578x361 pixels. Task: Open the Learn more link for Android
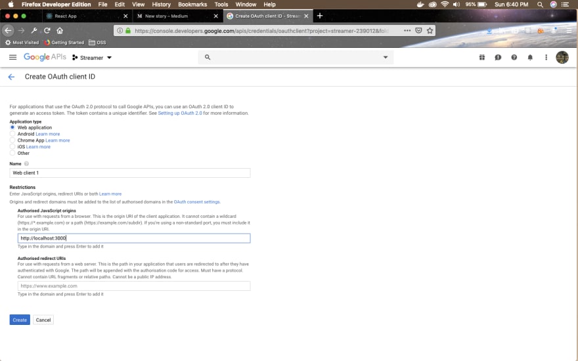click(47, 134)
